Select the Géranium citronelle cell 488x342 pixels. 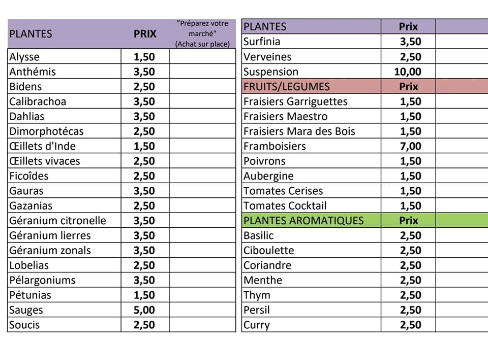(65, 221)
